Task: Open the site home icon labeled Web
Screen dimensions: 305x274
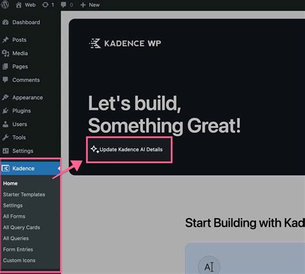Action: 19,5
